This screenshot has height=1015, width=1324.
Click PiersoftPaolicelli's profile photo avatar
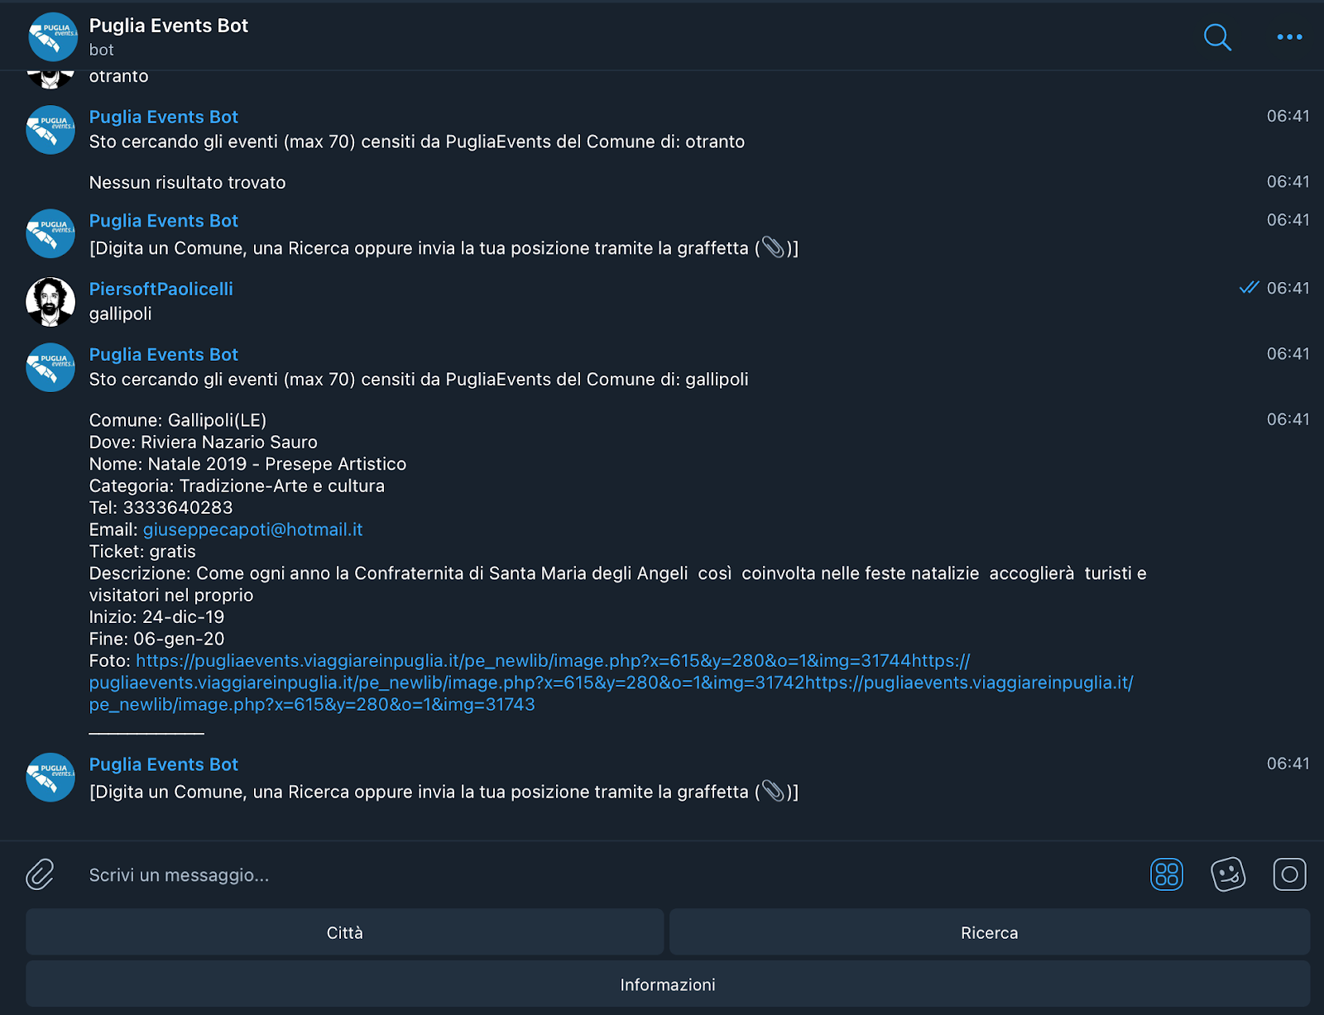point(50,302)
